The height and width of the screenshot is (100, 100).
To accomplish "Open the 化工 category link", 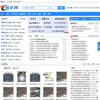I will [x=2, y=29].
